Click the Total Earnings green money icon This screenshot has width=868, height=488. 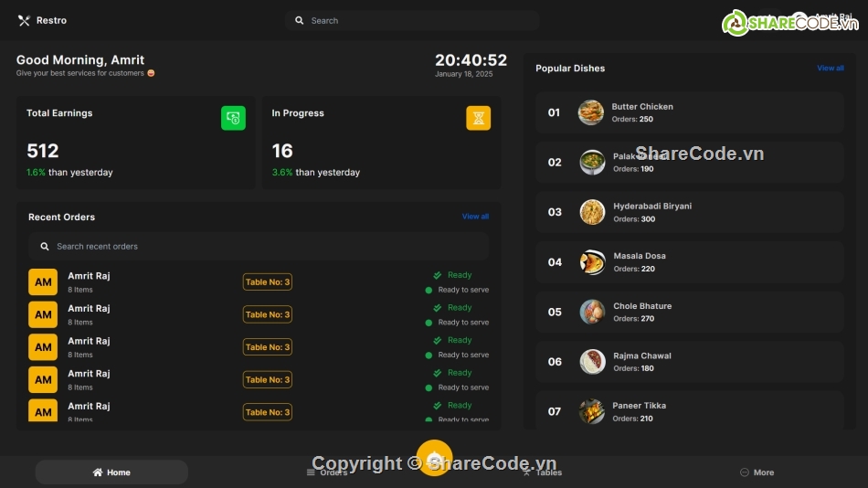click(x=233, y=118)
